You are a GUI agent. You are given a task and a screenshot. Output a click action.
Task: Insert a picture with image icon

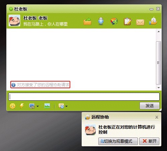pos(47,106)
